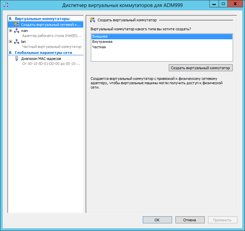Click the new virtual switch icon in tree

[x=17, y=25]
